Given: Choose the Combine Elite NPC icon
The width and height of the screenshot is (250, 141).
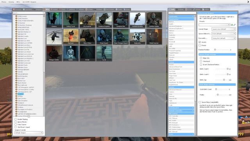Looking at the screenshot, I should [x=121, y=20].
